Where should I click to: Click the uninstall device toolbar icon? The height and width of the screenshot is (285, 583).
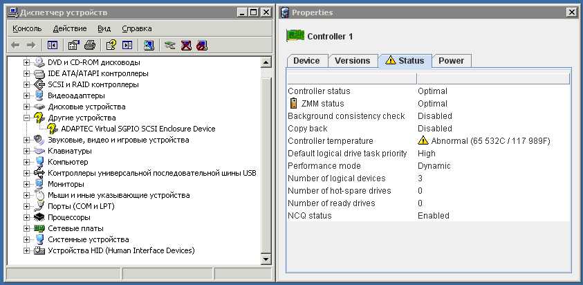pos(201,46)
